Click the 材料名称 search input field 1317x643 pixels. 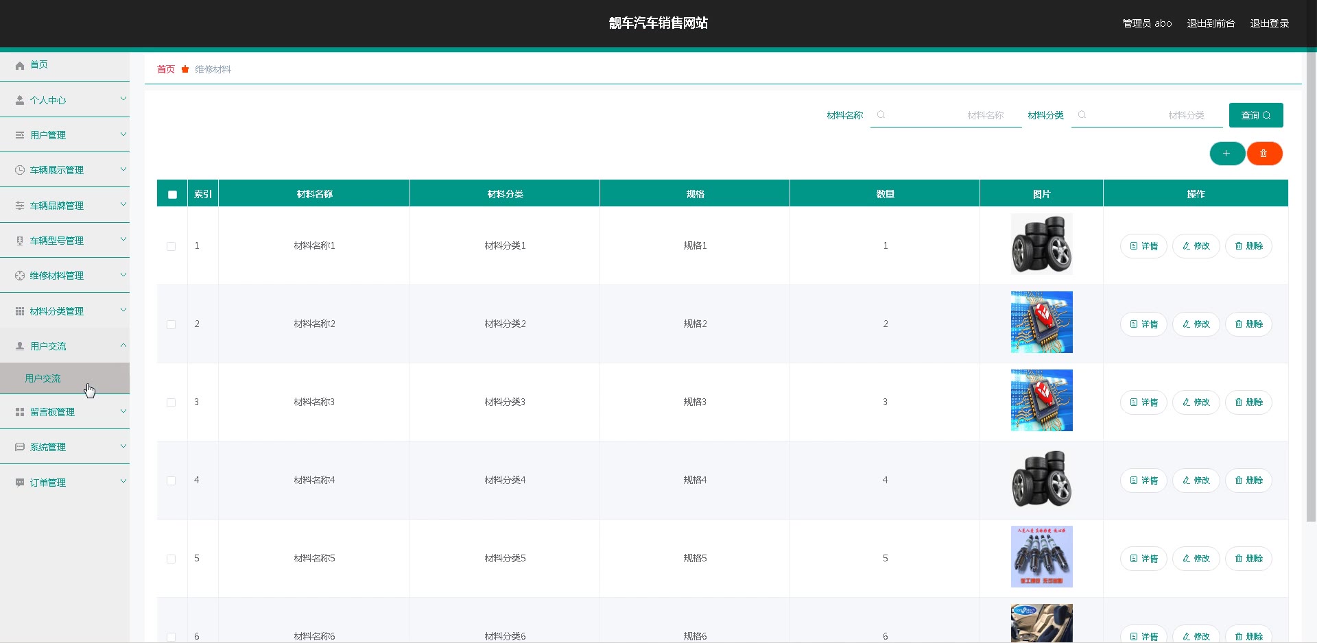(947, 115)
